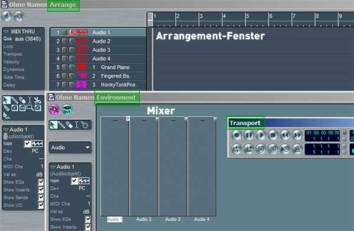Open the Audio layer dropdown in the Environment
The height and width of the screenshot is (231, 354).
coord(70,147)
